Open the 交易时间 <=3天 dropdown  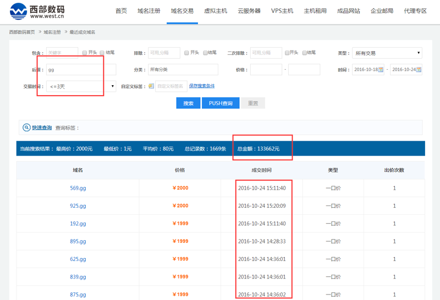click(x=81, y=86)
